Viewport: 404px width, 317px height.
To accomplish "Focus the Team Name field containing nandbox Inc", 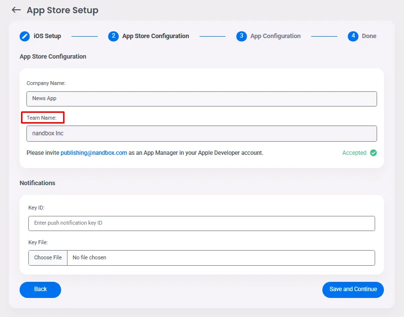I will (202, 133).
